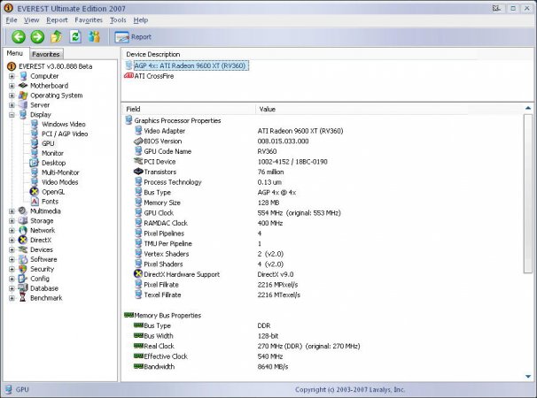The width and height of the screenshot is (537, 398).
Task: Click the Benchmark hourglass tree icon
Action: 23,298
